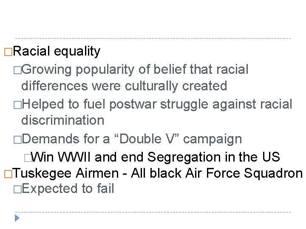Click the line differences were culturally created
The image size is (306, 229).
(124, 86)
